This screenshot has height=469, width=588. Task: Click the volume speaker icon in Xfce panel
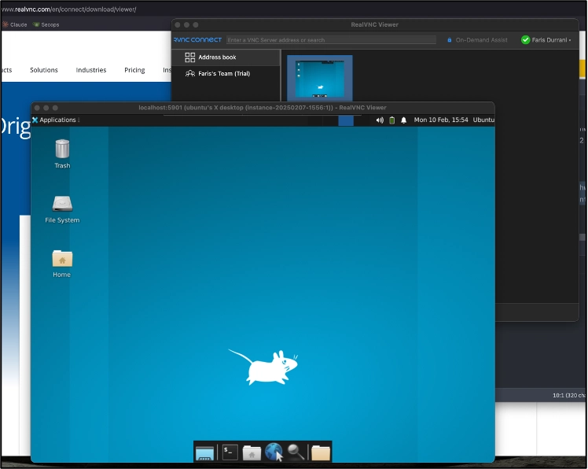coord(380,120)
